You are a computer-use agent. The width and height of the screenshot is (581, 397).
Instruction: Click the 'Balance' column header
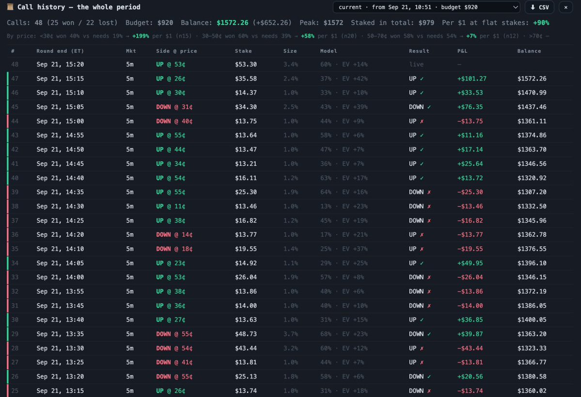click(529, 51)
